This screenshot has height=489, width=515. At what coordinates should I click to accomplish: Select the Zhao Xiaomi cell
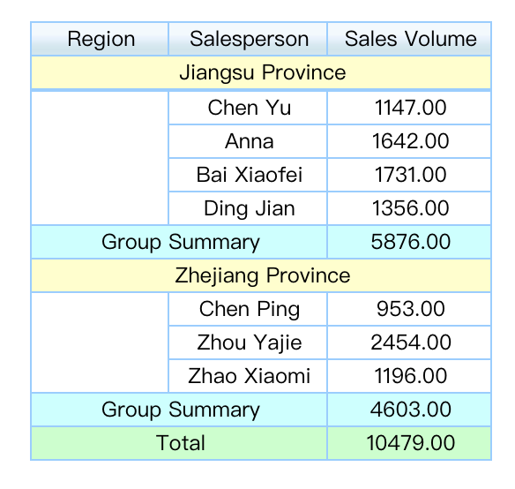pyautogui.click(x=248, y=376)
